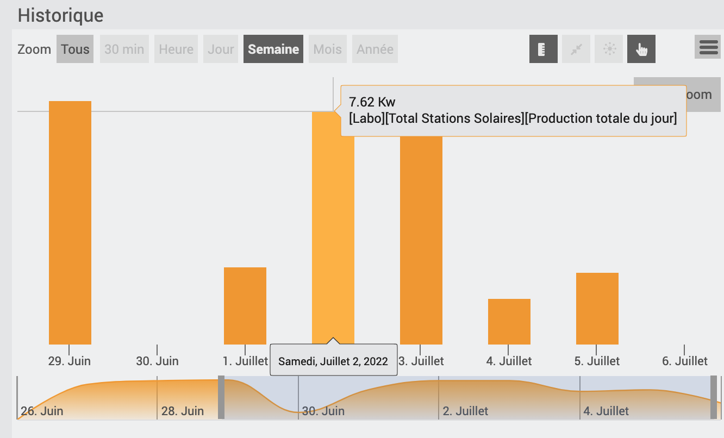Open the hamburger chart menu
The image size is (724, 438).
708,47
